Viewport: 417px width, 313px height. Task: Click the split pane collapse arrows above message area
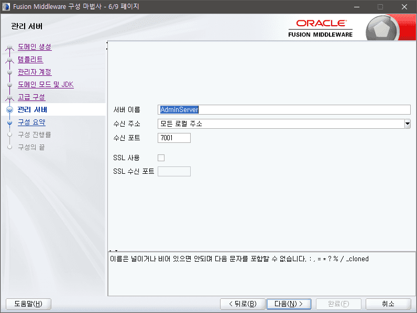click(113, 251)
